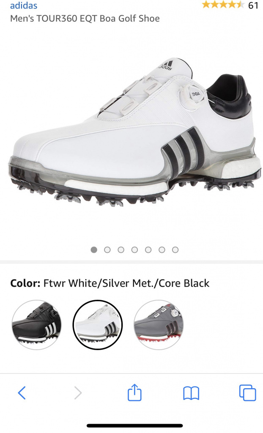Open the adidas brand link
The height and width of the screenshot is (433, 263).
[24, 5]
